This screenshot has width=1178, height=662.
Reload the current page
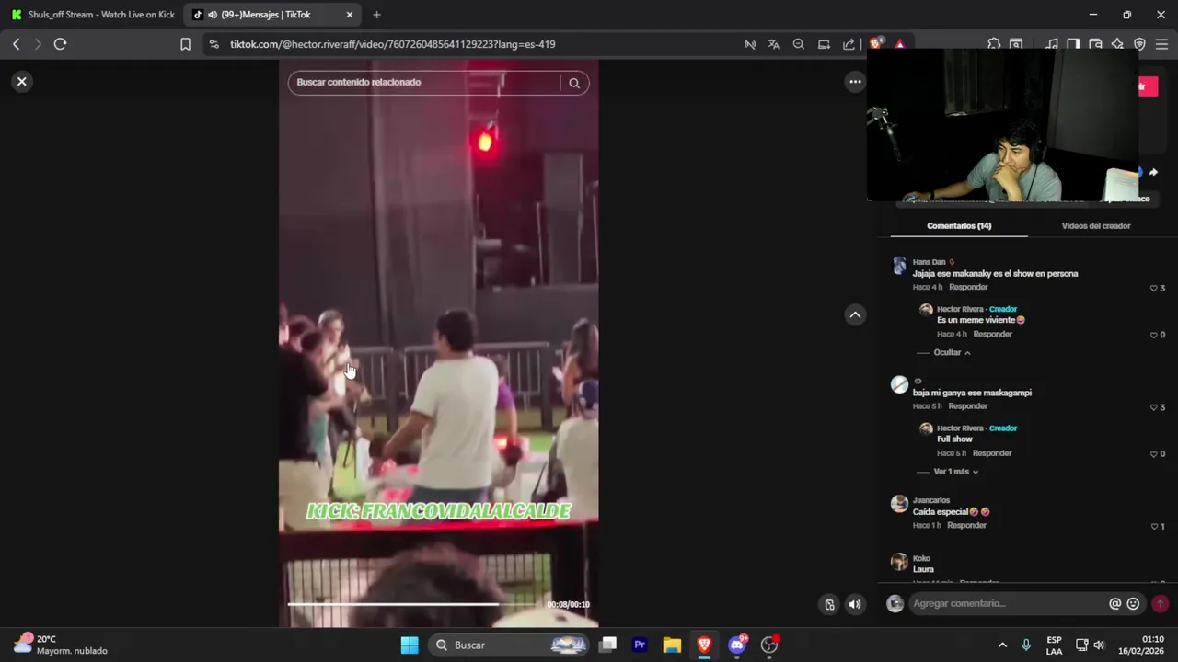pos(60,44)
